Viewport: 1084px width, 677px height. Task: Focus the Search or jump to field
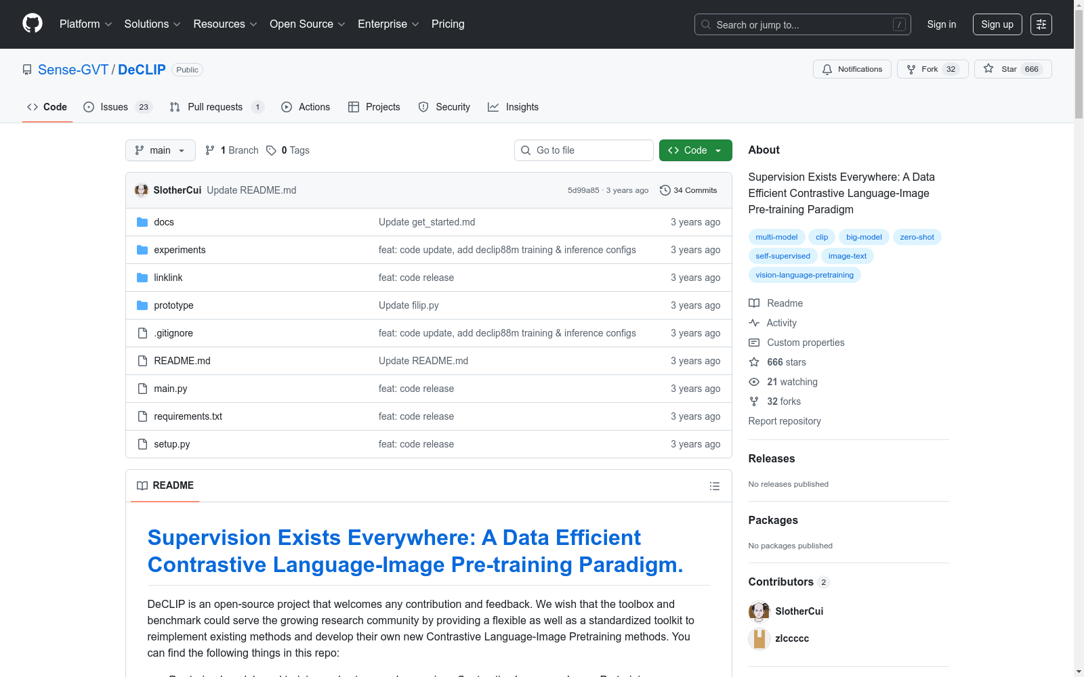coord(803,24)
